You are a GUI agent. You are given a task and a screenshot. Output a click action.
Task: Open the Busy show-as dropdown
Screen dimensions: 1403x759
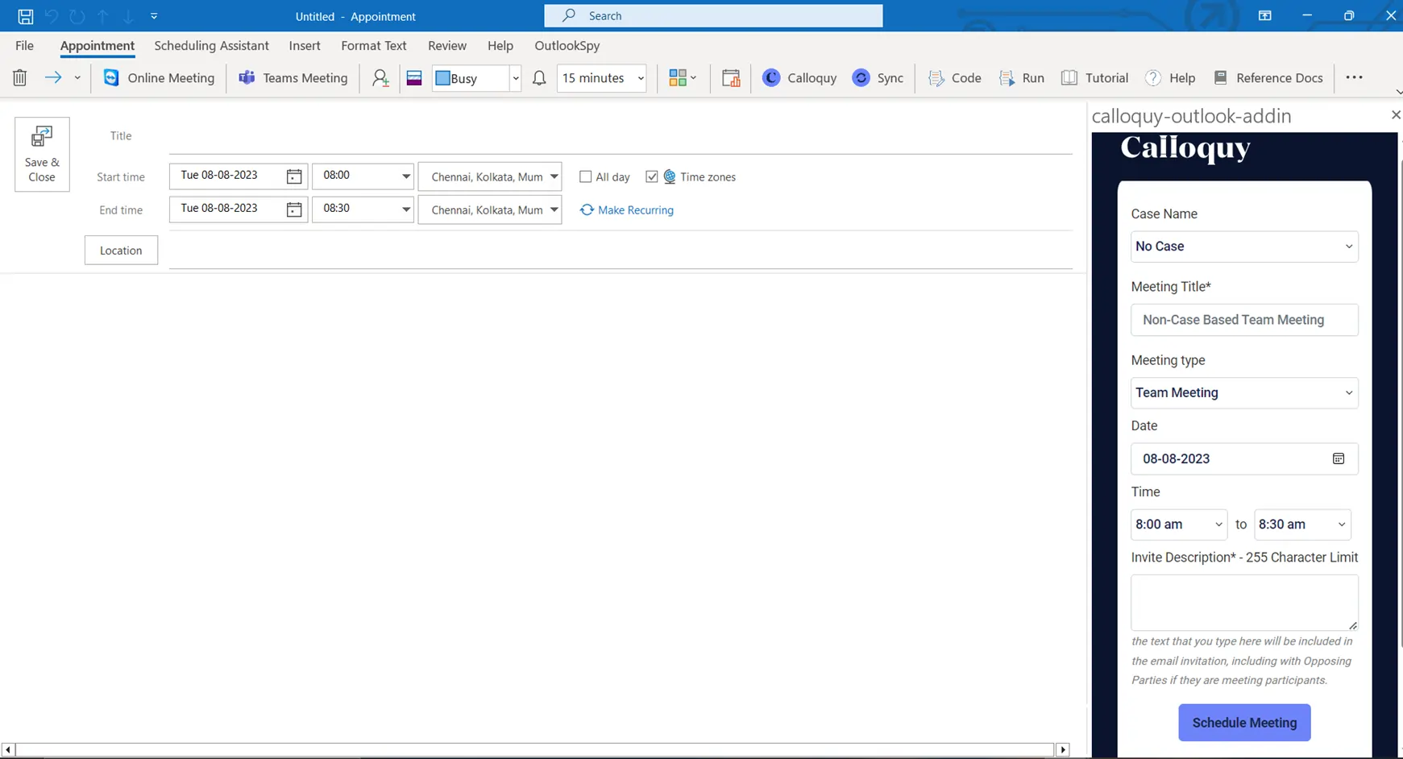coord(515,78)
